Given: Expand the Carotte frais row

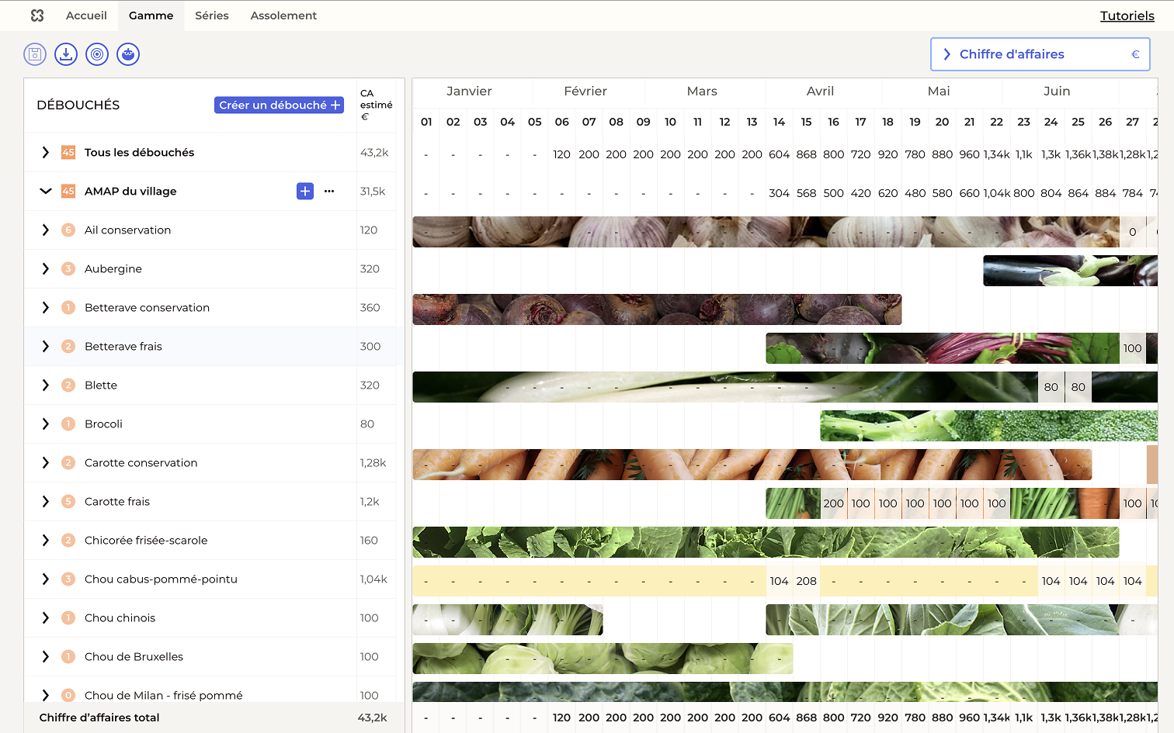Looking at the screenshot, I should [45, 501].
